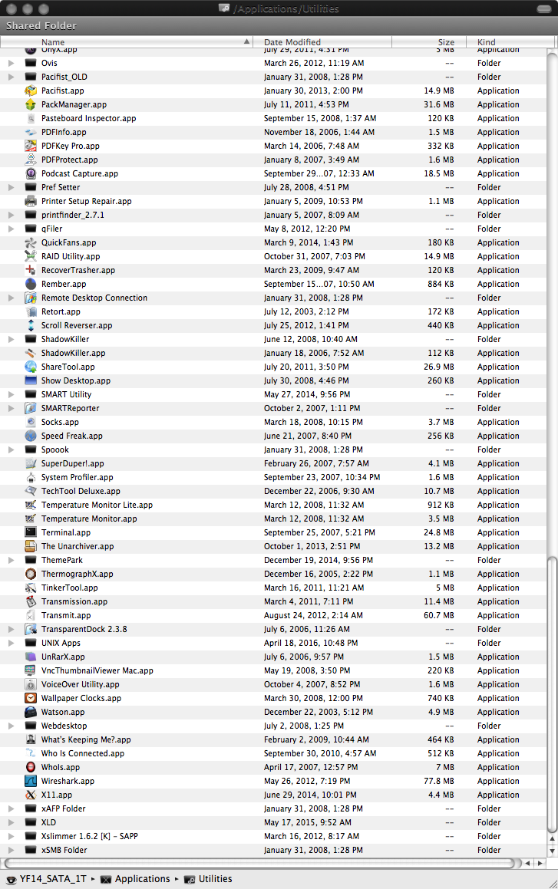
Task: Select the Watson.app icon
Action: (x=31, y=712)
